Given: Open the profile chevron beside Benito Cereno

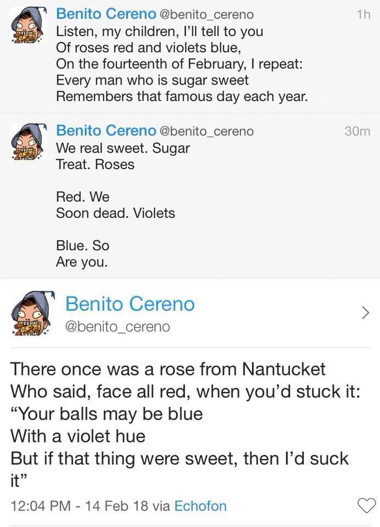Looking at the screenshot, I should [365, 313].
